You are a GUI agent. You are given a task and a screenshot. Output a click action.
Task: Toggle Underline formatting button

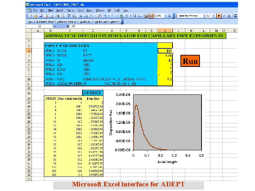coord(229,16)
